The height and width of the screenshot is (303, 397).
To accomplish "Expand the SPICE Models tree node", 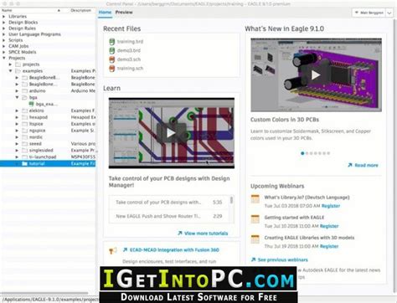I will [x=3, y=52].
